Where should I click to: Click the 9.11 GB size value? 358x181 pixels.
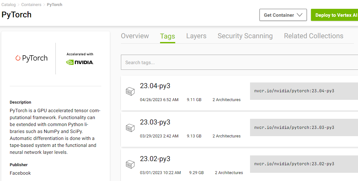[x=194, y=100]
